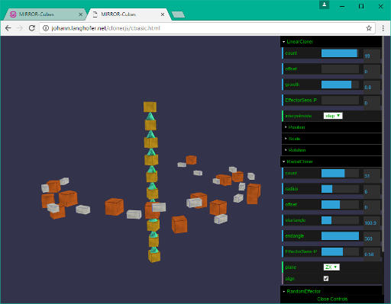Click the new tab button
This screenshot has height=304, width=391.
[178, 14]
